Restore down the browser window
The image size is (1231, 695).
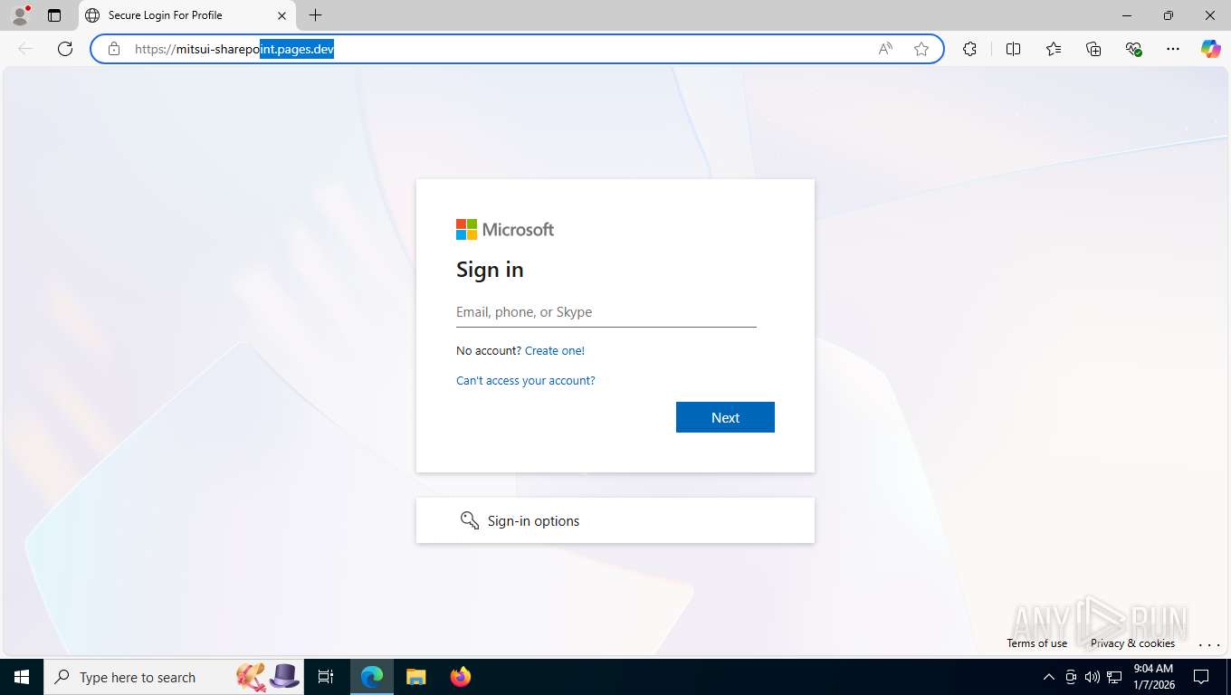[x=1169, y=15]
